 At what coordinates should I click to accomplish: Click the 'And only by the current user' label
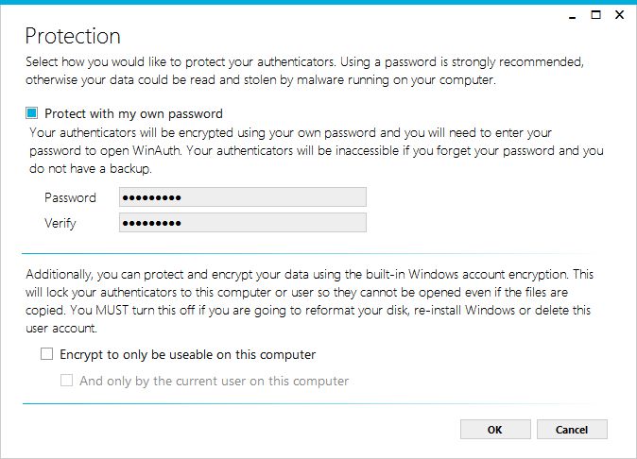215,381
